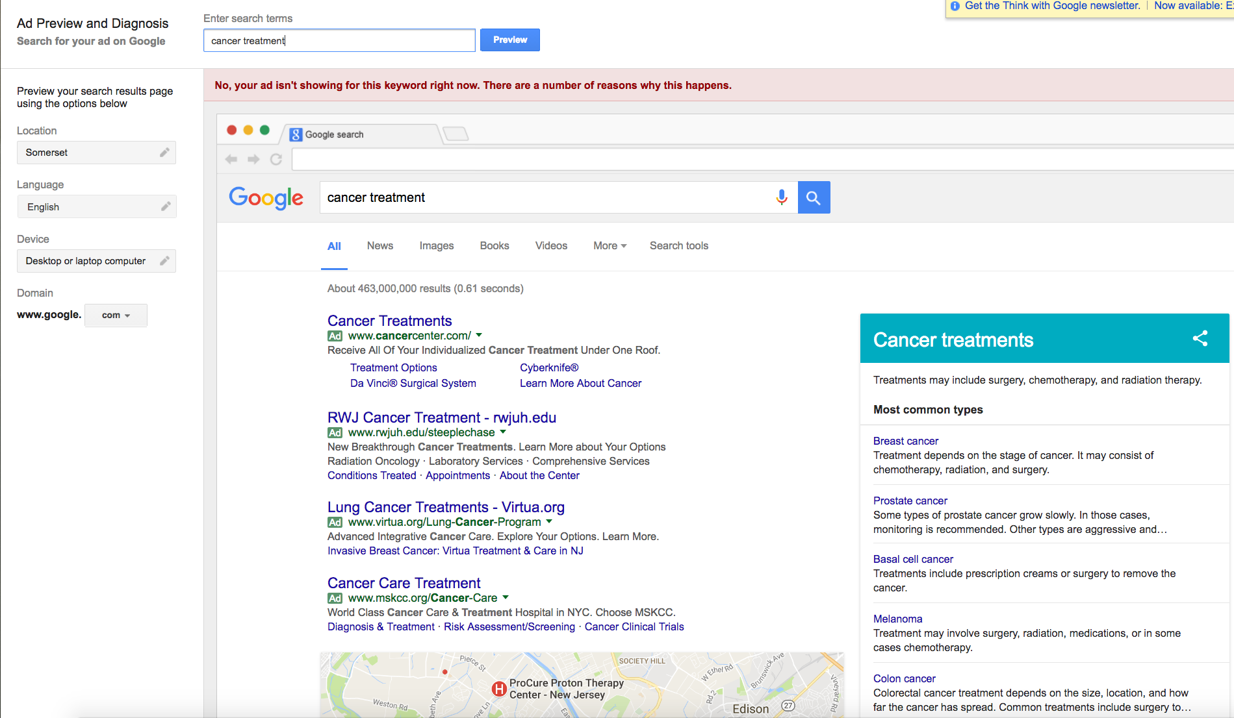Open dropdown arrow next to www.virtua.org/Lung-Cancer-Program
This screenshot has height=718, width=1234.
tap(549, 522)
